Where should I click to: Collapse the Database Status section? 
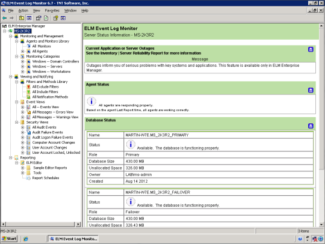(311, 126)
